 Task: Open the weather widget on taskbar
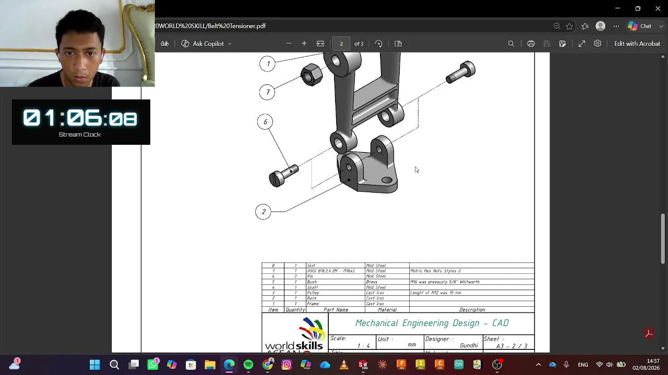point(14,364)
